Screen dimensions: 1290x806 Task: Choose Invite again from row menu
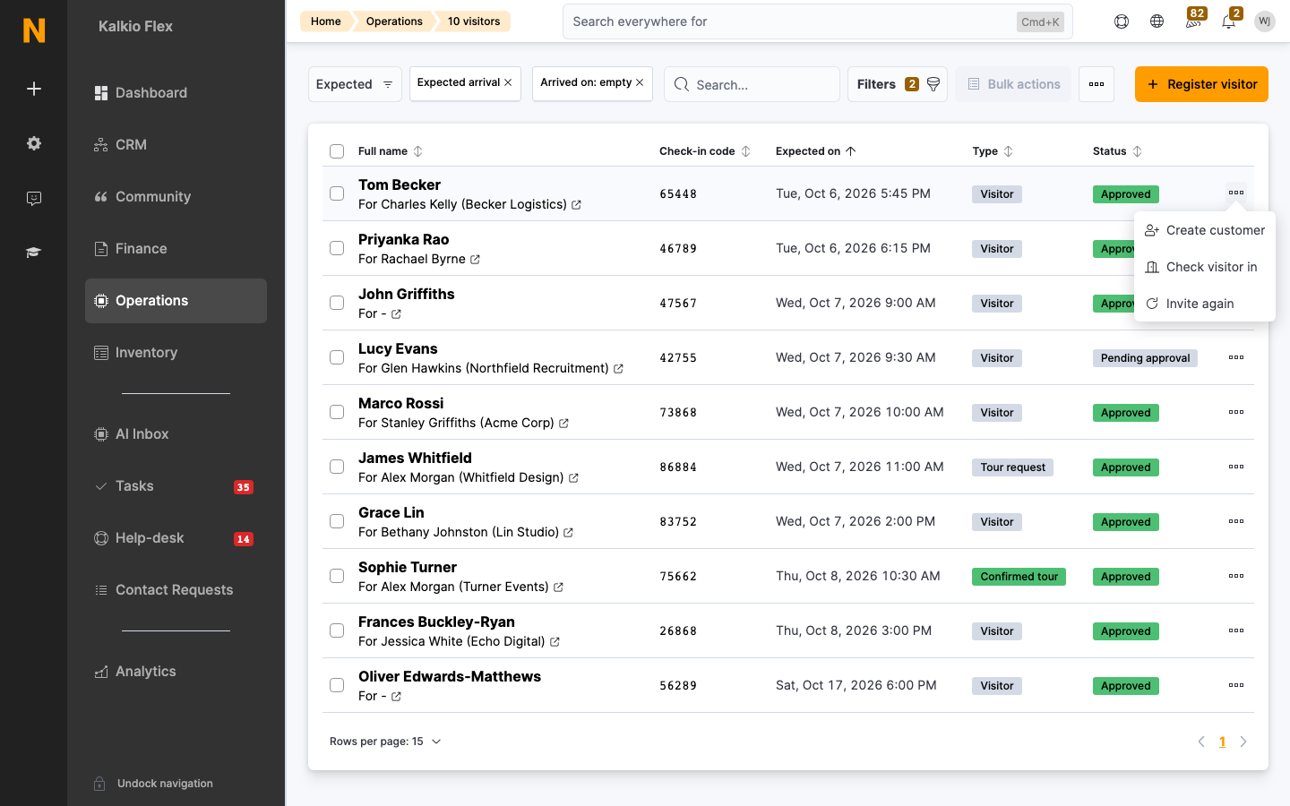click(1205, 304)
